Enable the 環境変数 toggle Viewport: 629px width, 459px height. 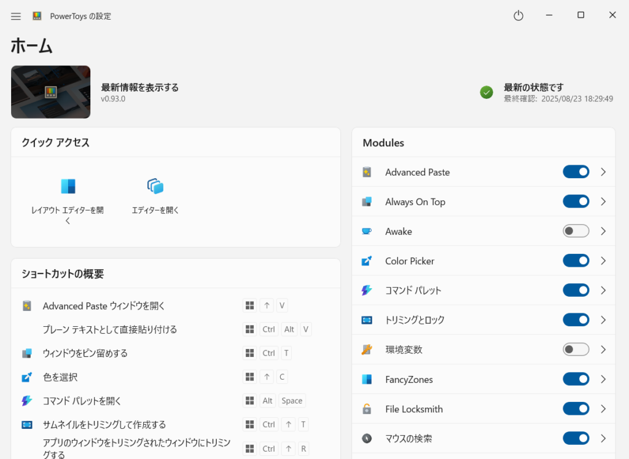[x=576, y=350]
